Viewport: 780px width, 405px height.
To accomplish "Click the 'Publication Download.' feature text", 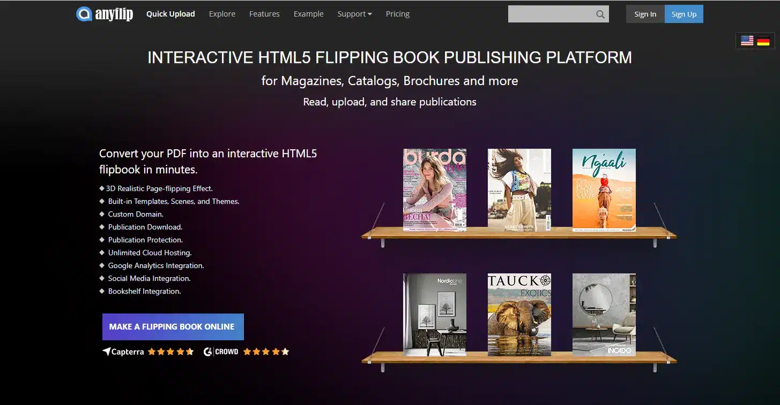I will pos(145,227).
